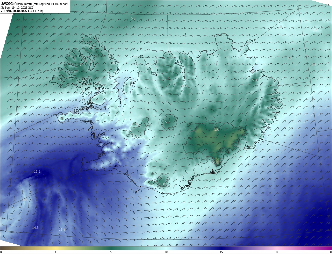332x254 pixels.
Task: Click the initial time 'IT: Sun. 19. 10. 2025 21Z'
Action: [x=17, y=8]
